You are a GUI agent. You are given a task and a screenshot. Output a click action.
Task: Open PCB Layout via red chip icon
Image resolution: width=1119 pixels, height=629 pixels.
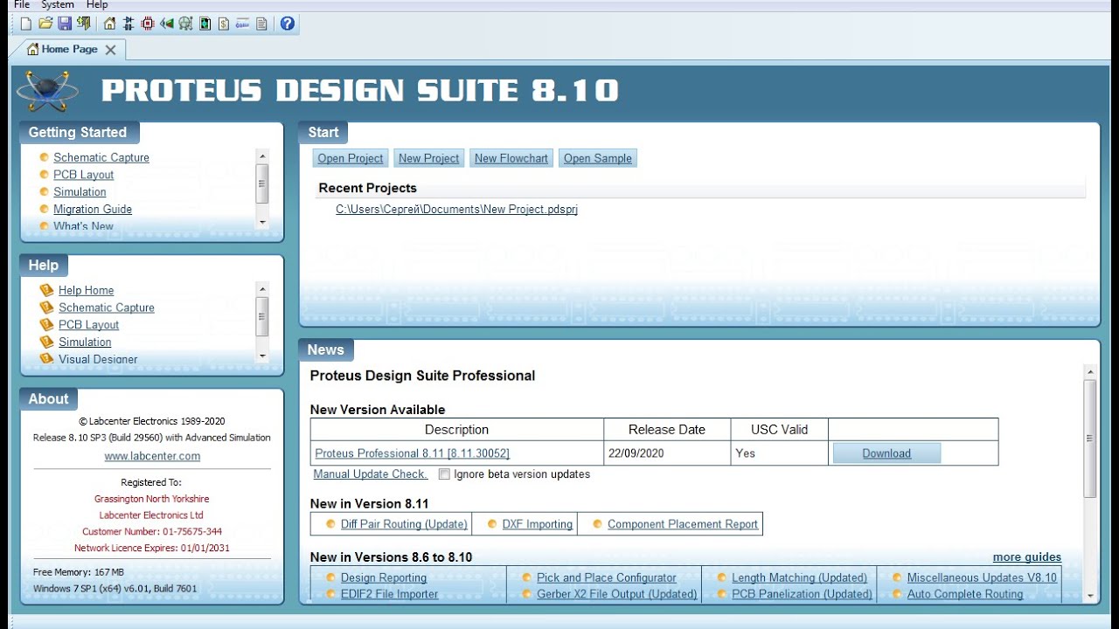148,24
